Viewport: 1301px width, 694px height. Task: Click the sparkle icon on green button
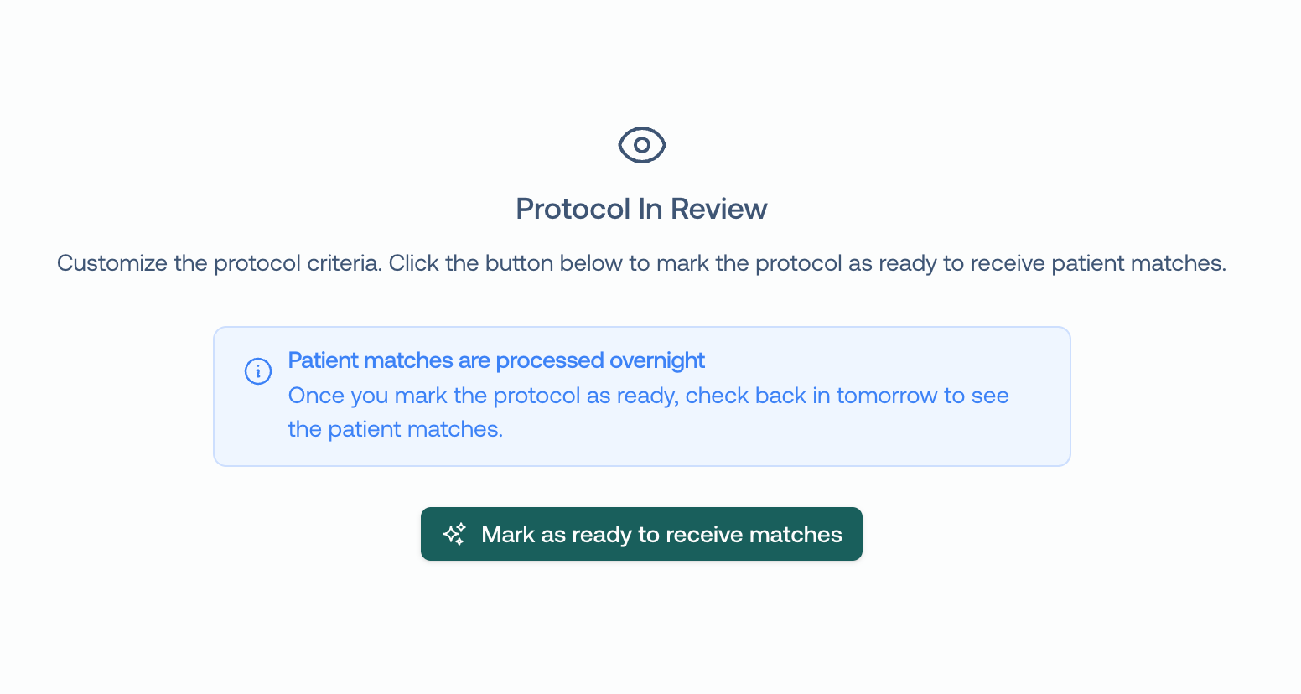[x=454, y=534]
